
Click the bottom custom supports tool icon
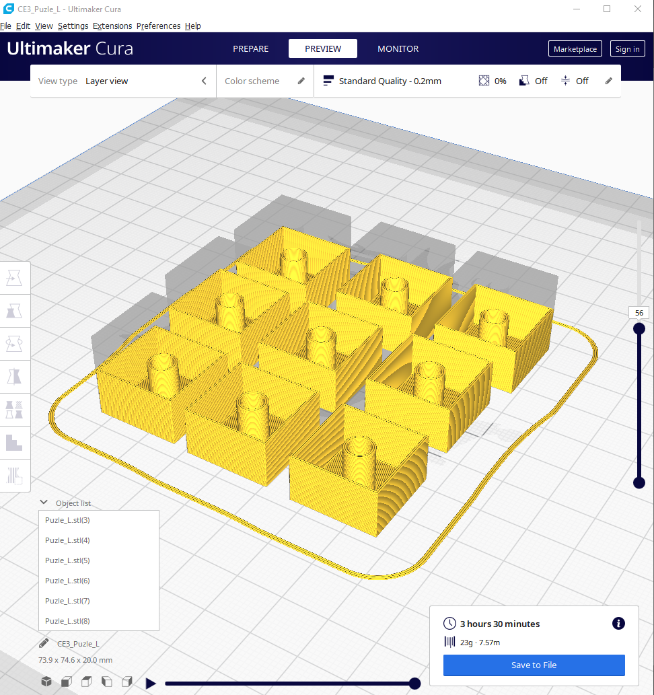(14, 475)
